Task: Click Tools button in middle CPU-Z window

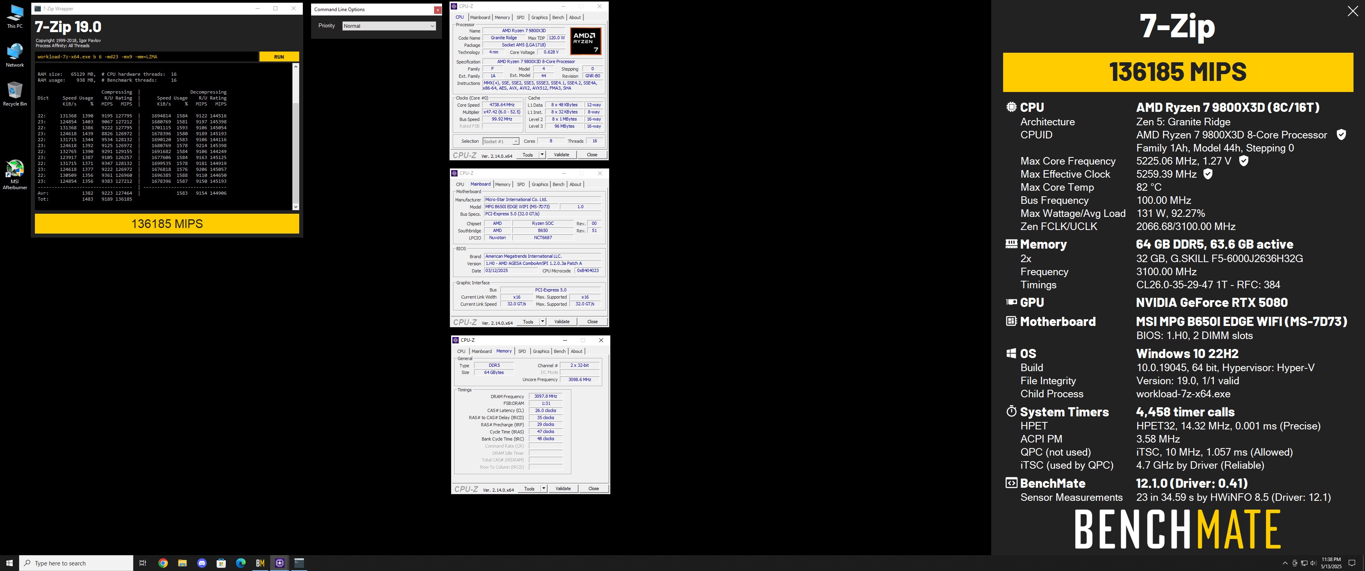Action: coord(528,322)
